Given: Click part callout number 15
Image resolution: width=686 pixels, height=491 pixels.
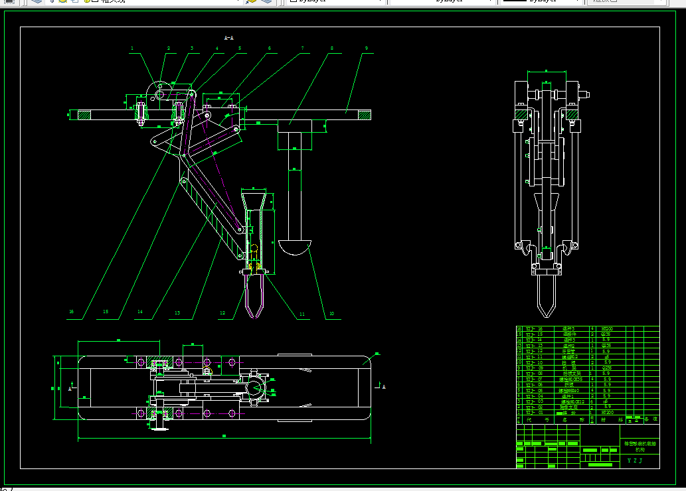Looking at the screenshot, I should 106,312.
